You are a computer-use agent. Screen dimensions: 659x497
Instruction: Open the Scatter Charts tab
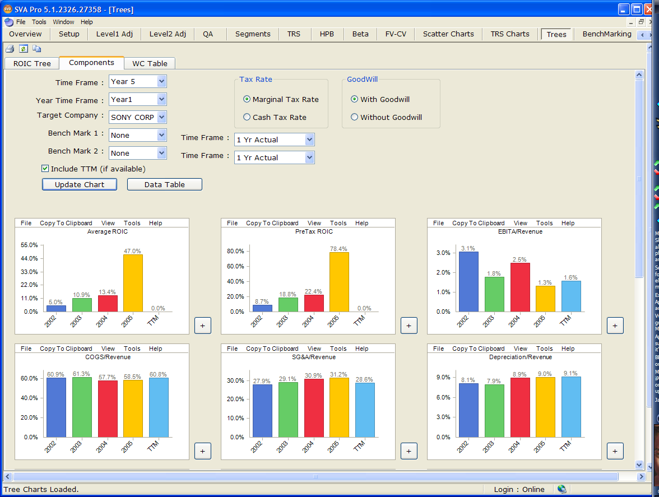(x=448, y=34)
